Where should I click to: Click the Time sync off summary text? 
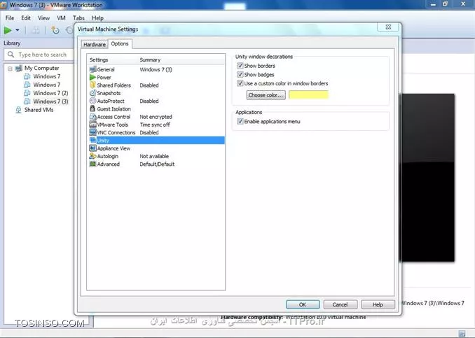click(x=155, y=125)
